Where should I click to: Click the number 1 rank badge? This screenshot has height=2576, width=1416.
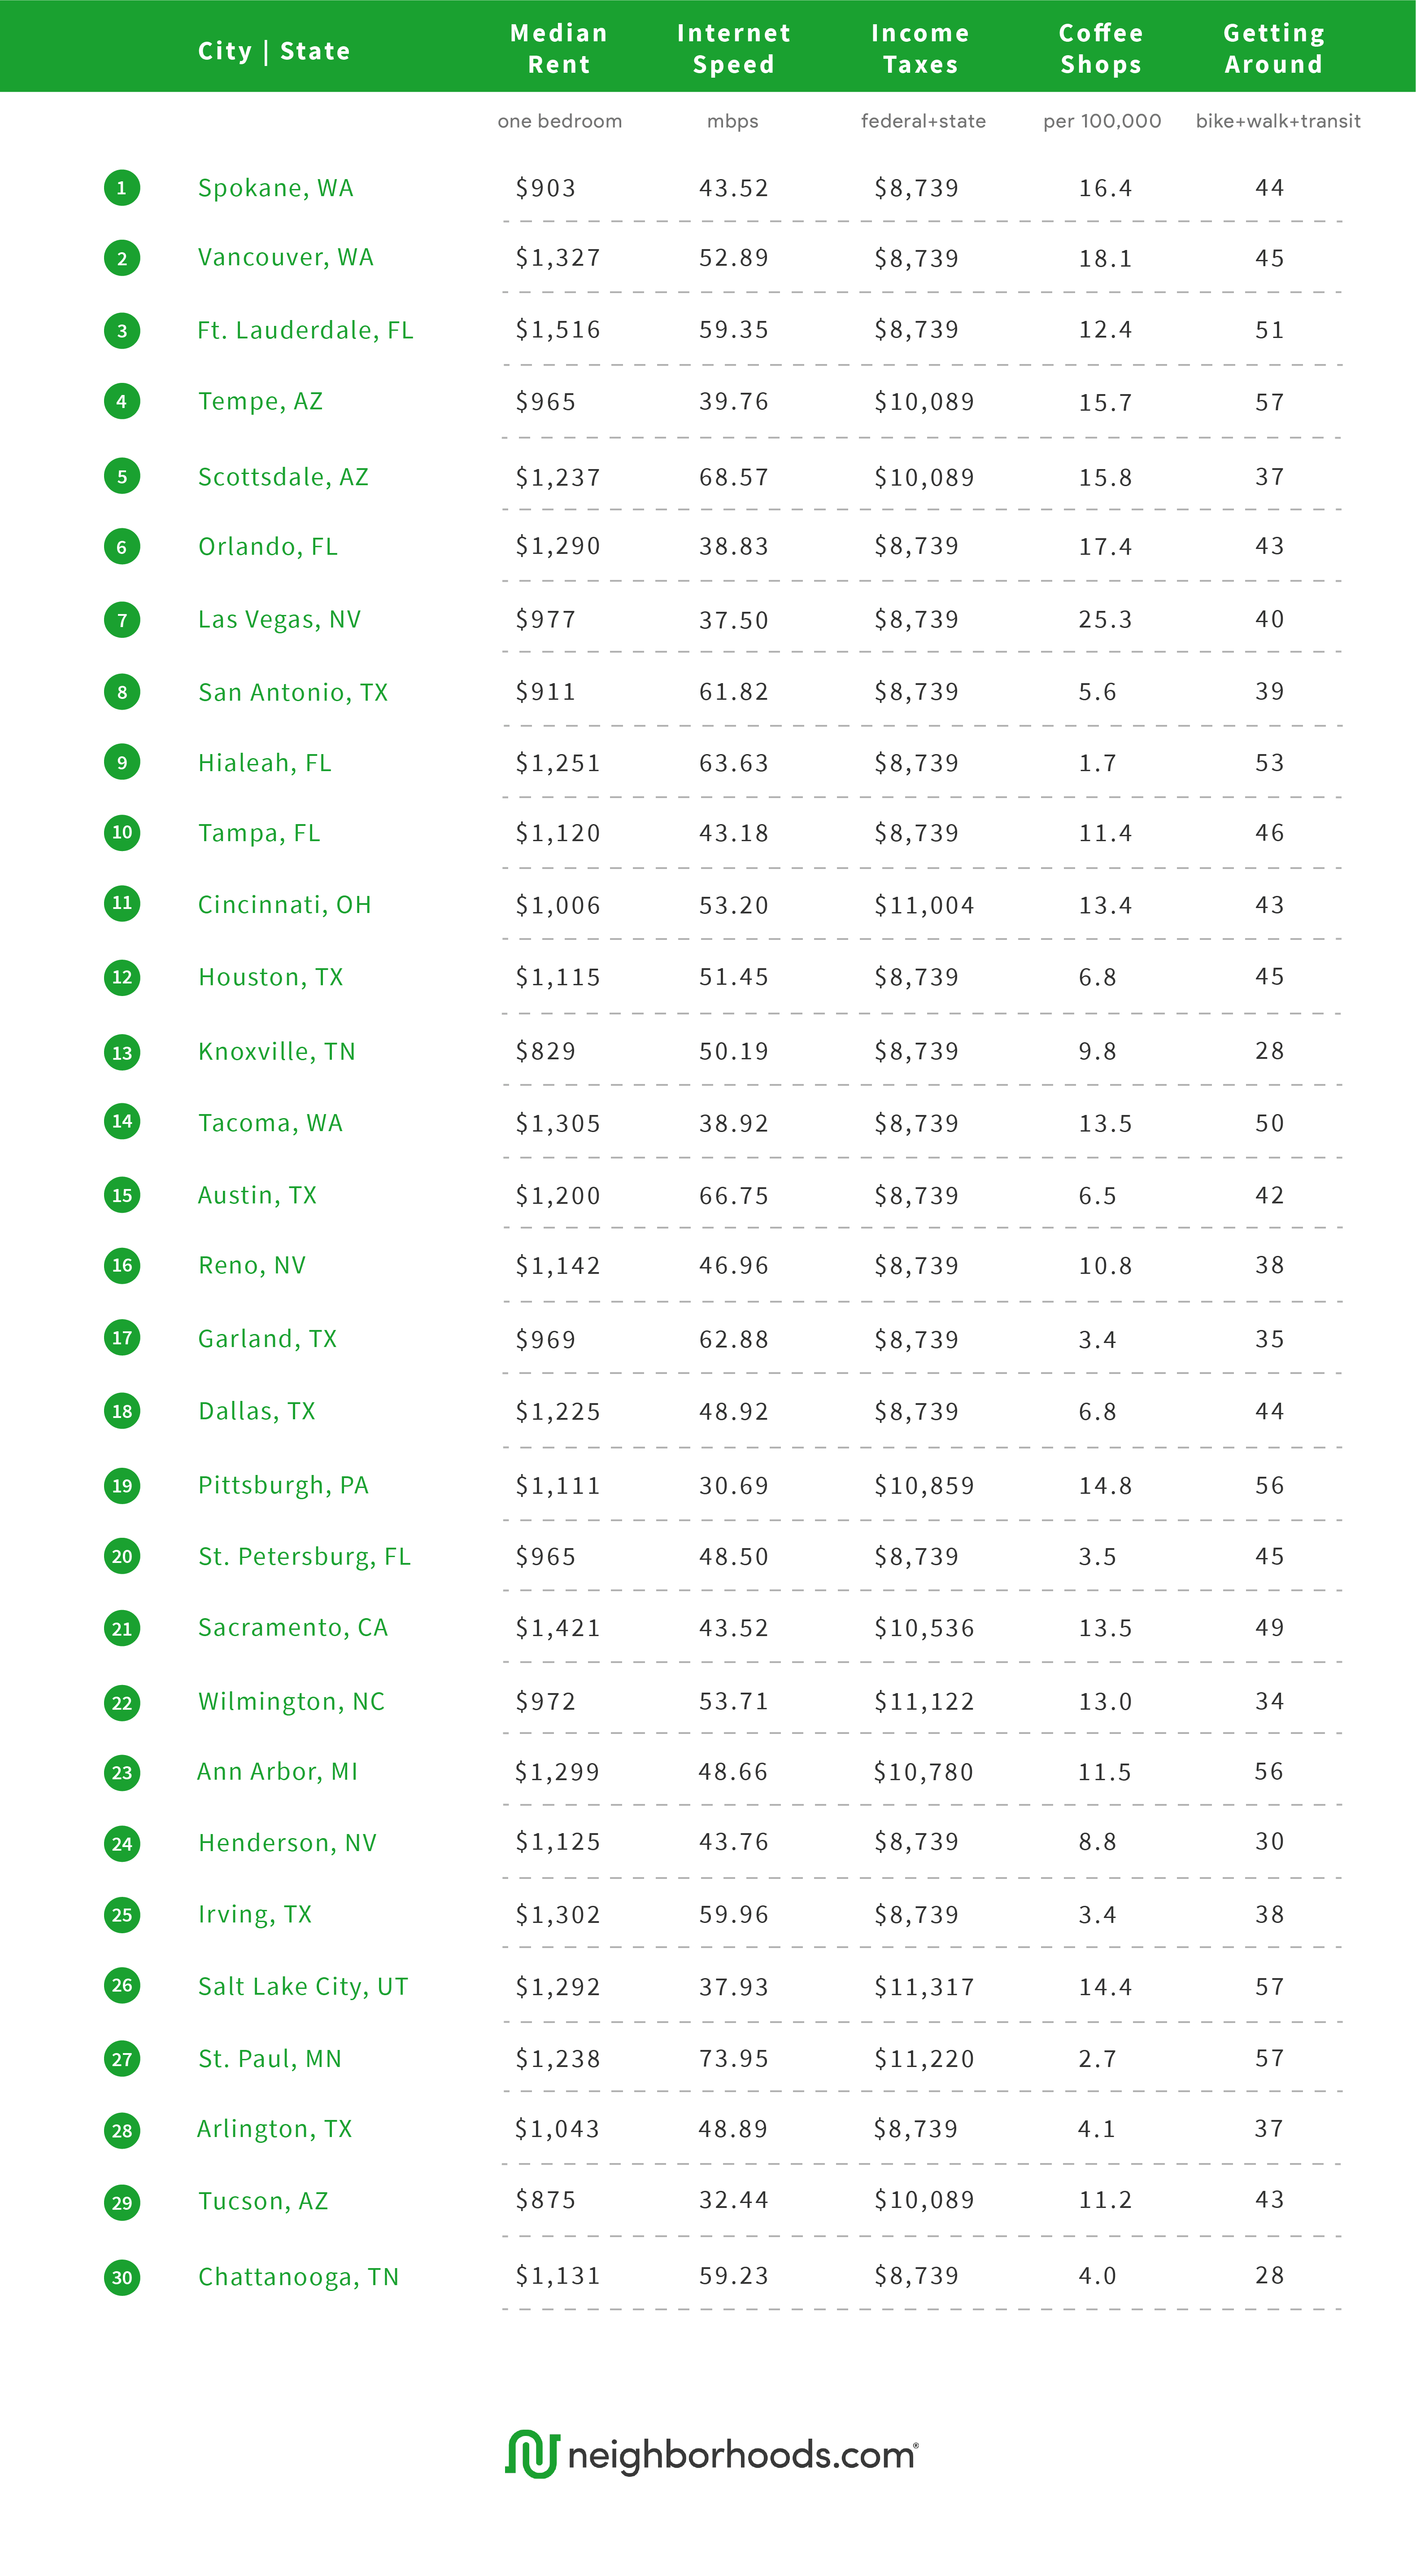click(122, 188)
